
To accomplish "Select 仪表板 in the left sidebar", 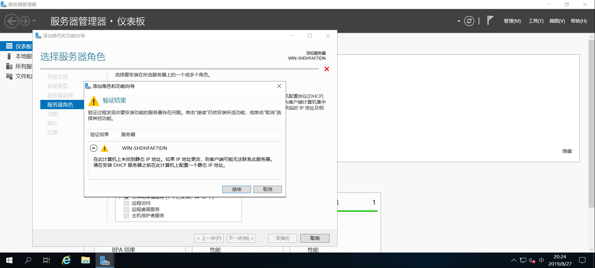I will click(x=16, y=46).
